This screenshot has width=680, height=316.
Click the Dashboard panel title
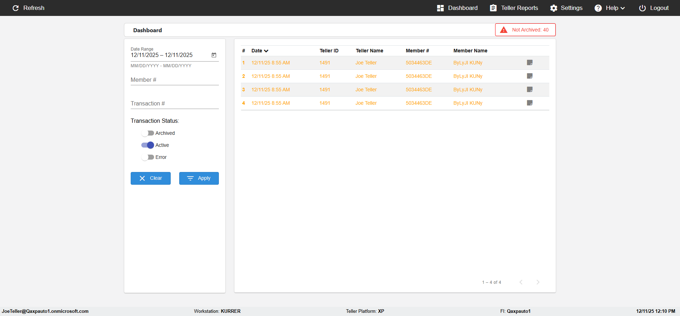click(147, 30)
